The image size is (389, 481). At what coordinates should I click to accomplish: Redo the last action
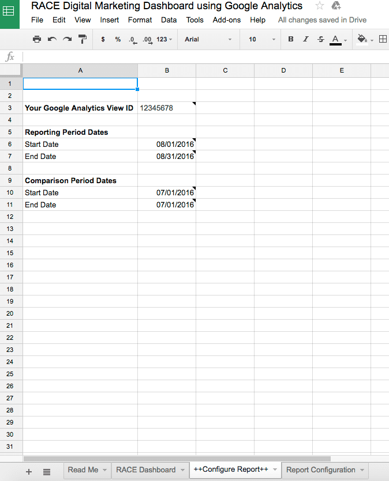(68, 39)
